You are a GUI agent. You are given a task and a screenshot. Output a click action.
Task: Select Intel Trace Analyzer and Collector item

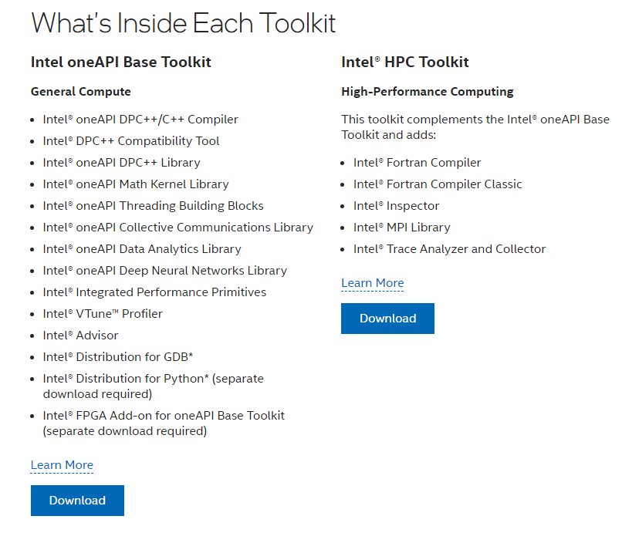tap(449, 249)
